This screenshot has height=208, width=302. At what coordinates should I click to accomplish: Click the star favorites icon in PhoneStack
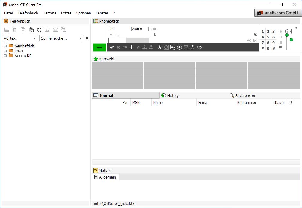tap(160, 47)
